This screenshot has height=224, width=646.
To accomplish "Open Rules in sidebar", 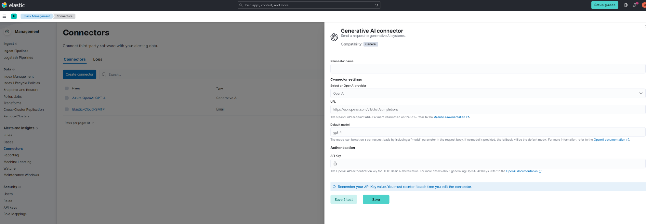I will tap(8, 135).
